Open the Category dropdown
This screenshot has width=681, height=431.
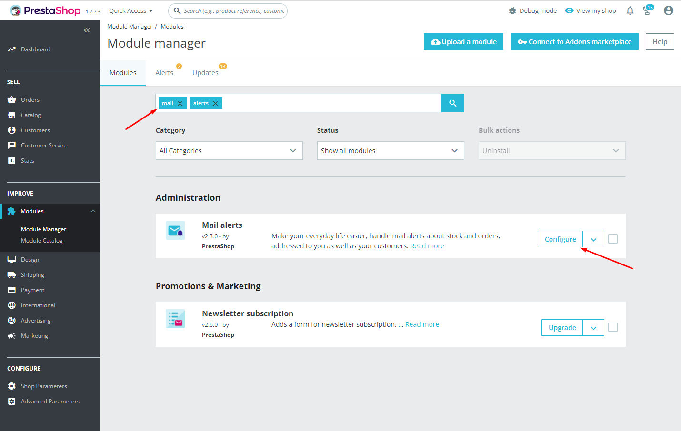(229, 150)
